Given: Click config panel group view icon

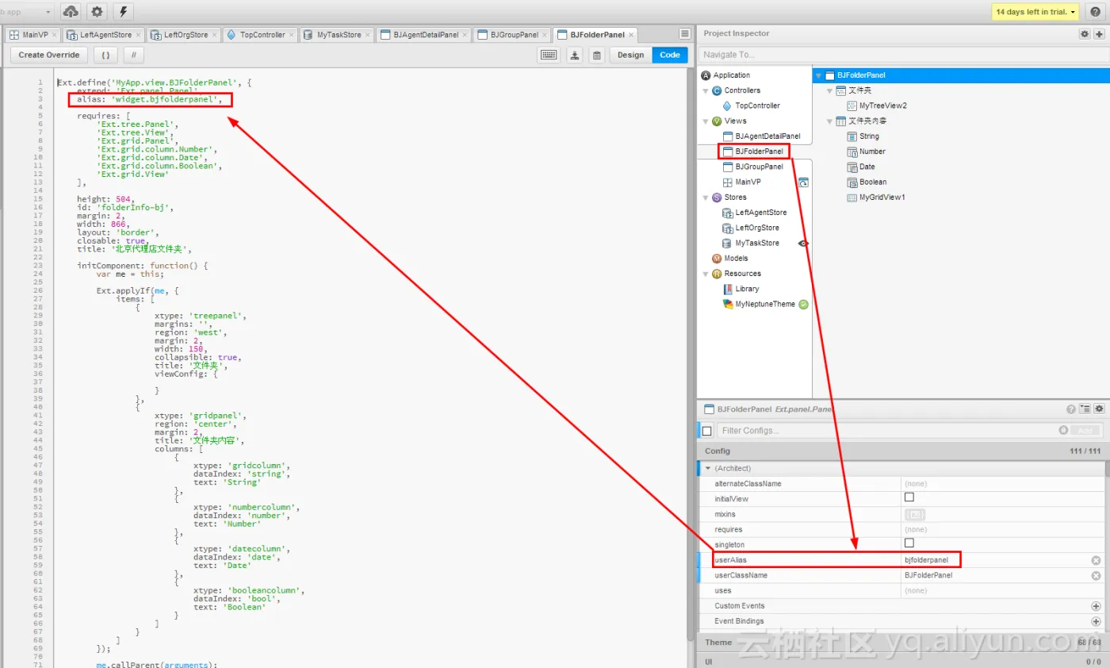Looking at the screenshot, I should tap(1085, 409).
